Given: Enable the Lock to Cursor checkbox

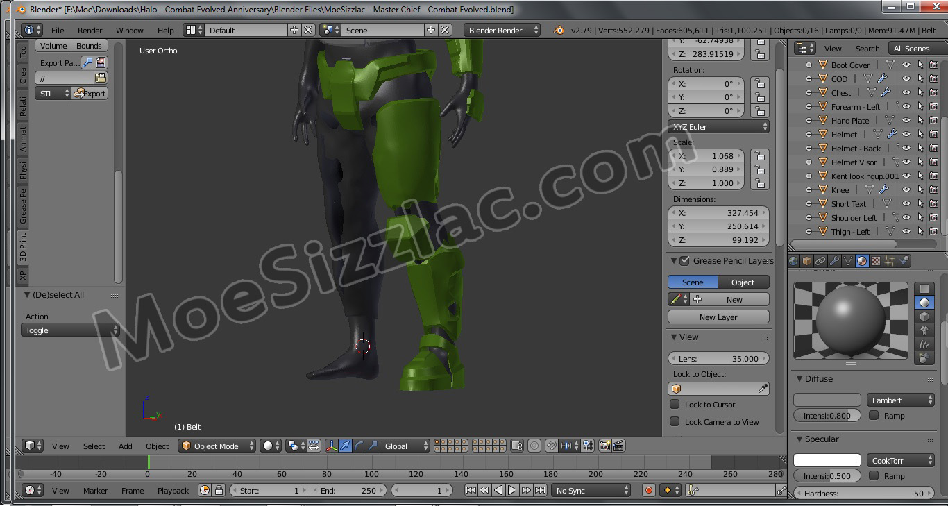Looking at the screenshot, I should pyautogui.click(x=675, y=404).
